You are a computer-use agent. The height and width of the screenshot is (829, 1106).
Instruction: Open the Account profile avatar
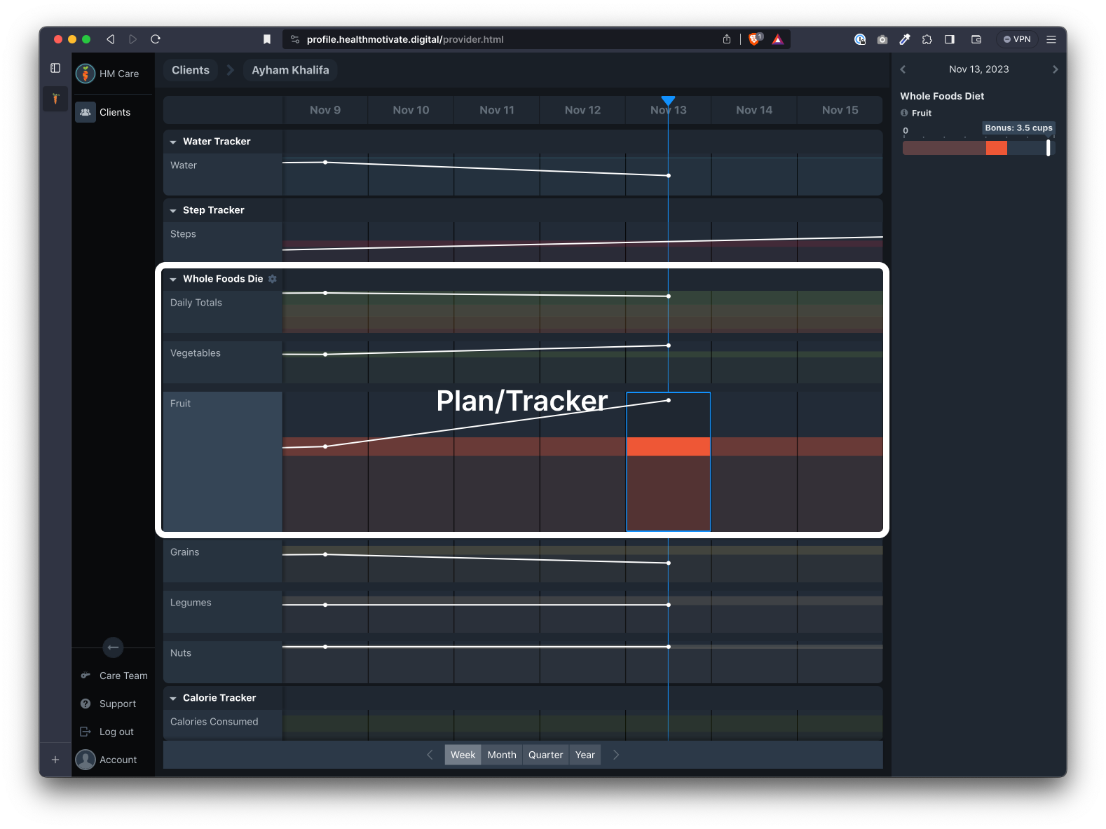pyautogui.click(x=86, y=760)
